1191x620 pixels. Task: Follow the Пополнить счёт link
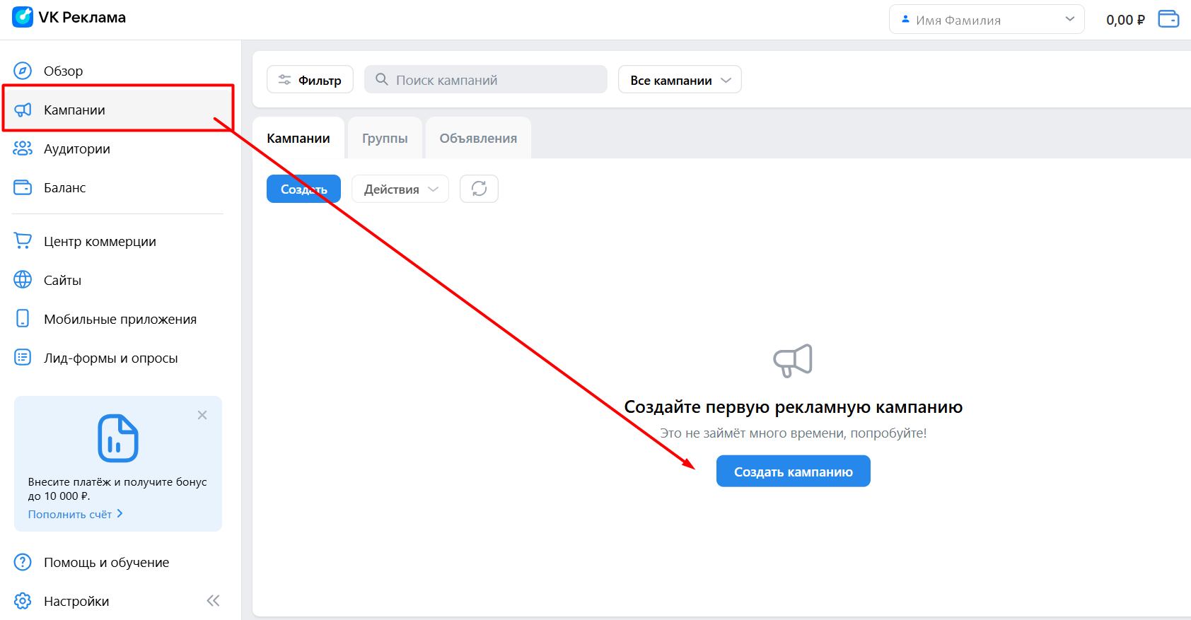[70, 514]
